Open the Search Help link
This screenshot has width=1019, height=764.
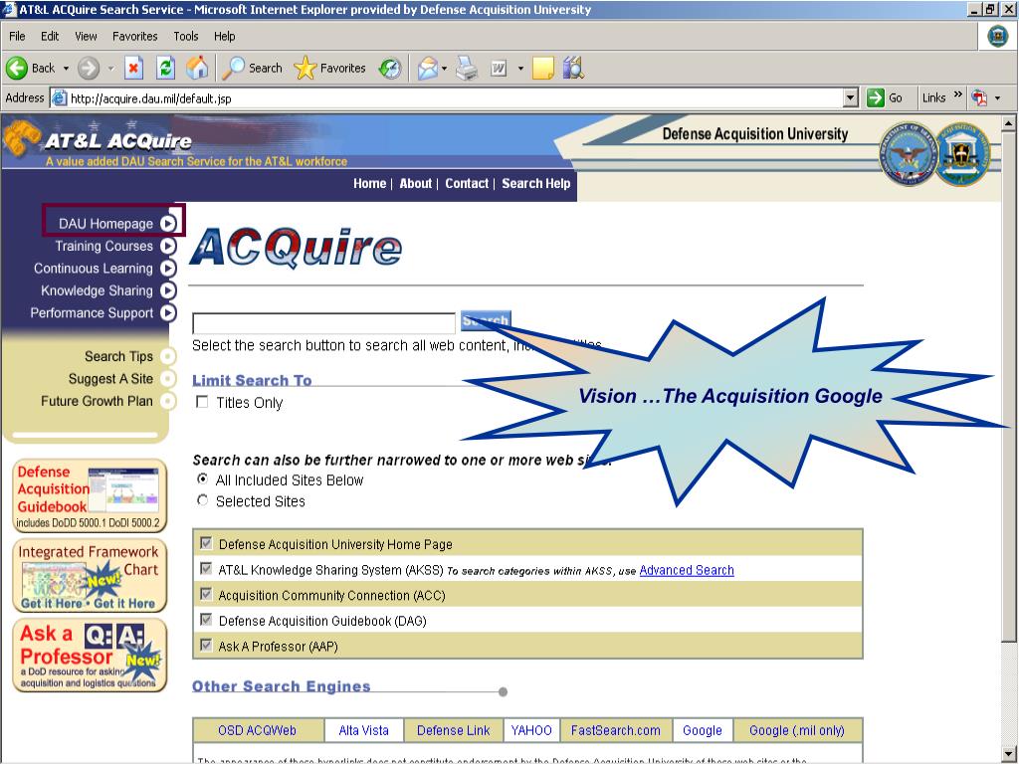click(x=536, y=184)
